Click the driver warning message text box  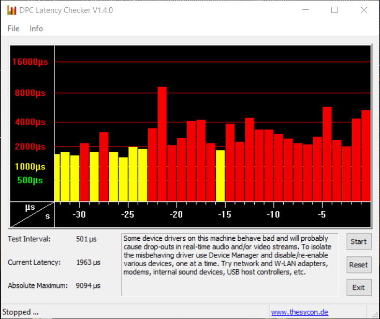[x=230, y=265]
